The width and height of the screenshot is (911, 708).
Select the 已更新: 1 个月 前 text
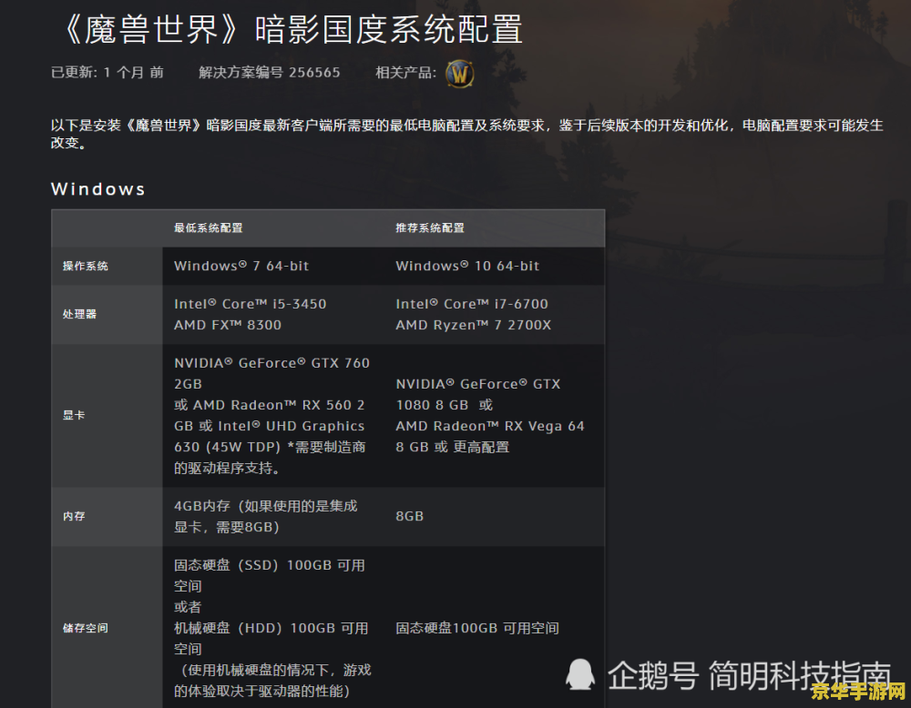tap(107, 73)
